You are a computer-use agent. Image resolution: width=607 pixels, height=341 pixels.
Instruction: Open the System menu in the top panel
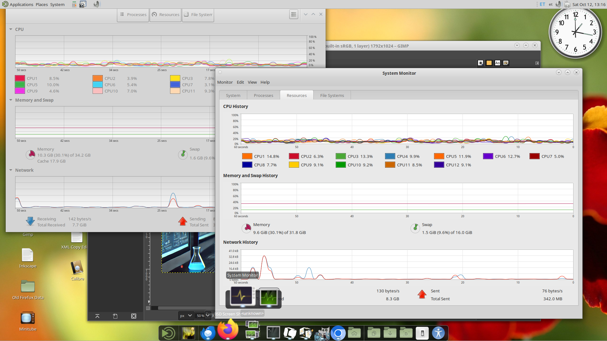point(57,4)
